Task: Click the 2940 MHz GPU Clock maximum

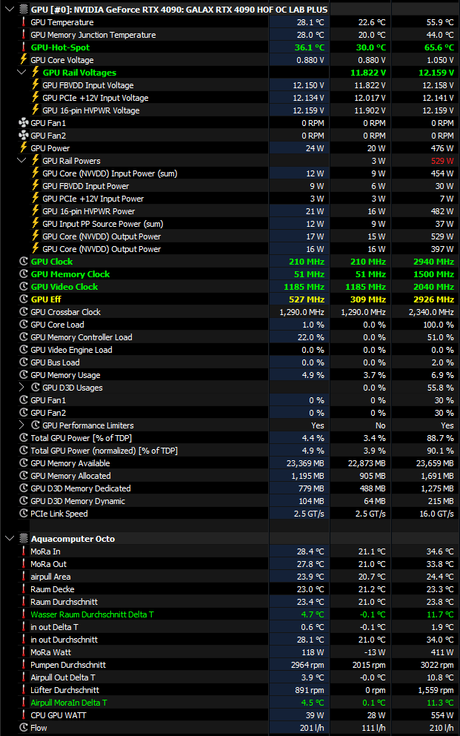Action: tap(434, 262)
